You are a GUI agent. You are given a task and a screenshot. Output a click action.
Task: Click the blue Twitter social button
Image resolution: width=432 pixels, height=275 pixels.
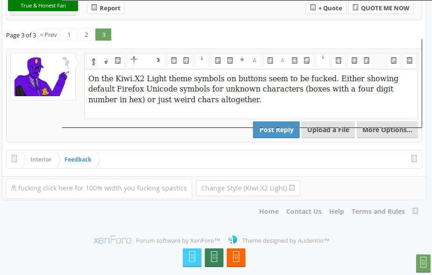point(192,258)
